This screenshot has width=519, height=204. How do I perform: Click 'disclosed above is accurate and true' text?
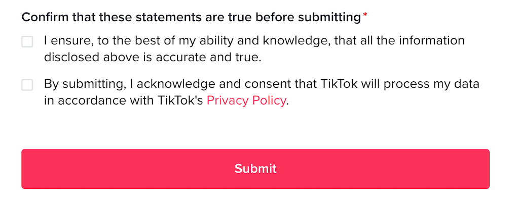pyautogui.click(x=152, y=58)
